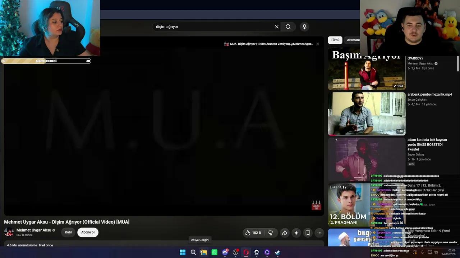
Task: Open the Mehmet Uygar Aksu channel name link
Action: point(34,230)
